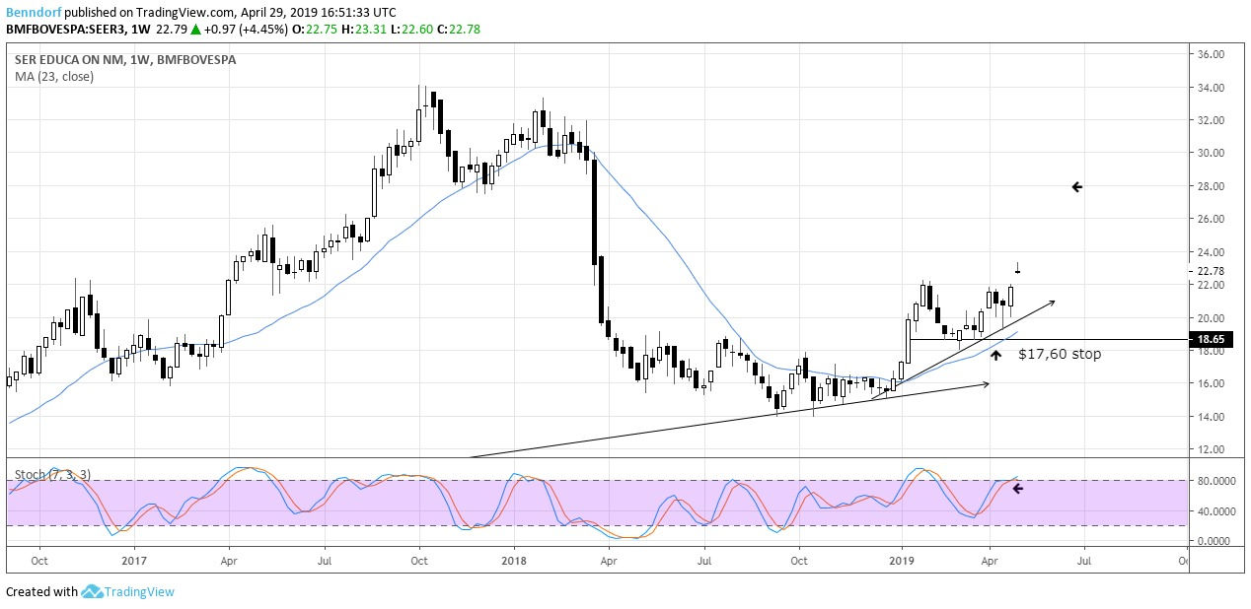1251x609 pixels.
Task: Click the 24.00 price axis label
Action: click(x=1213, y=252)
